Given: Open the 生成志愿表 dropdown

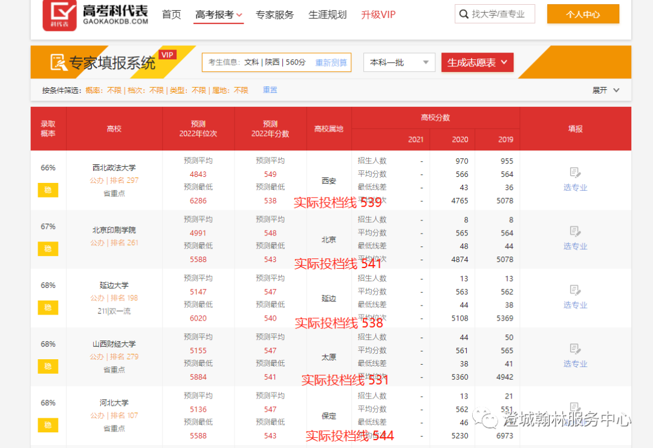Looking at the screenshot, I should (x=477, y=62).
